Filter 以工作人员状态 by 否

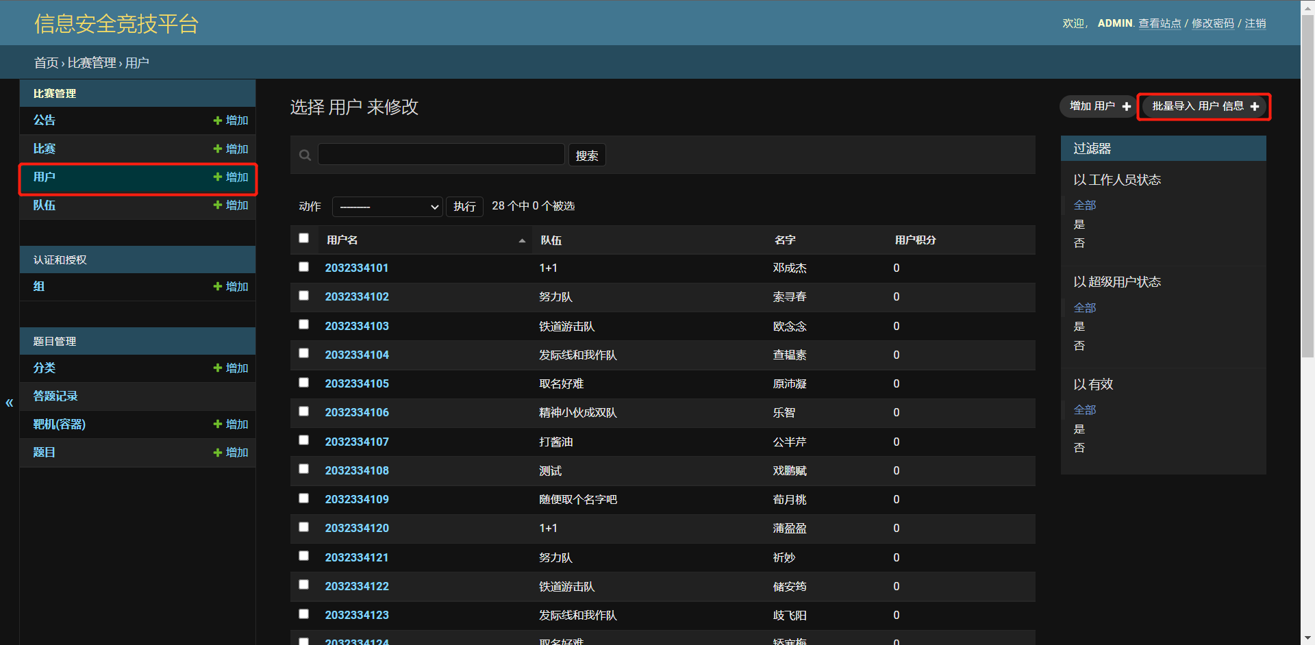pyautogui.click(x=1079, y=243)
